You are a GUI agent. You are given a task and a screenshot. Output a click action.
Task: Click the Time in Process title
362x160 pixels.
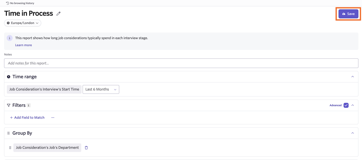(29, 13)
